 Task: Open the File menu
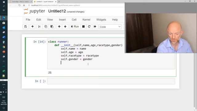(x=28, y=20)
